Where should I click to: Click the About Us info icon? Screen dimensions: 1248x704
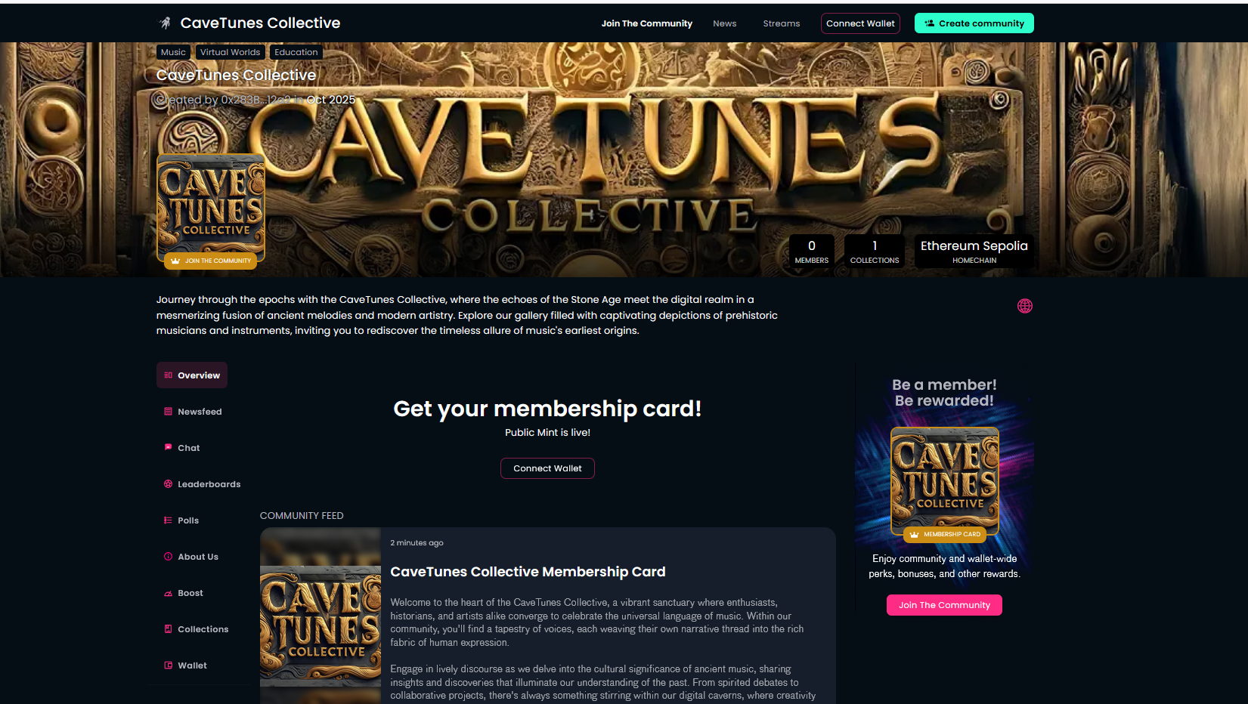point(168,557)
